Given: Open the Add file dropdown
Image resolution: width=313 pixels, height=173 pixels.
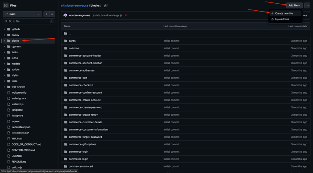Looking at the screenshot, I should [294, 5].
